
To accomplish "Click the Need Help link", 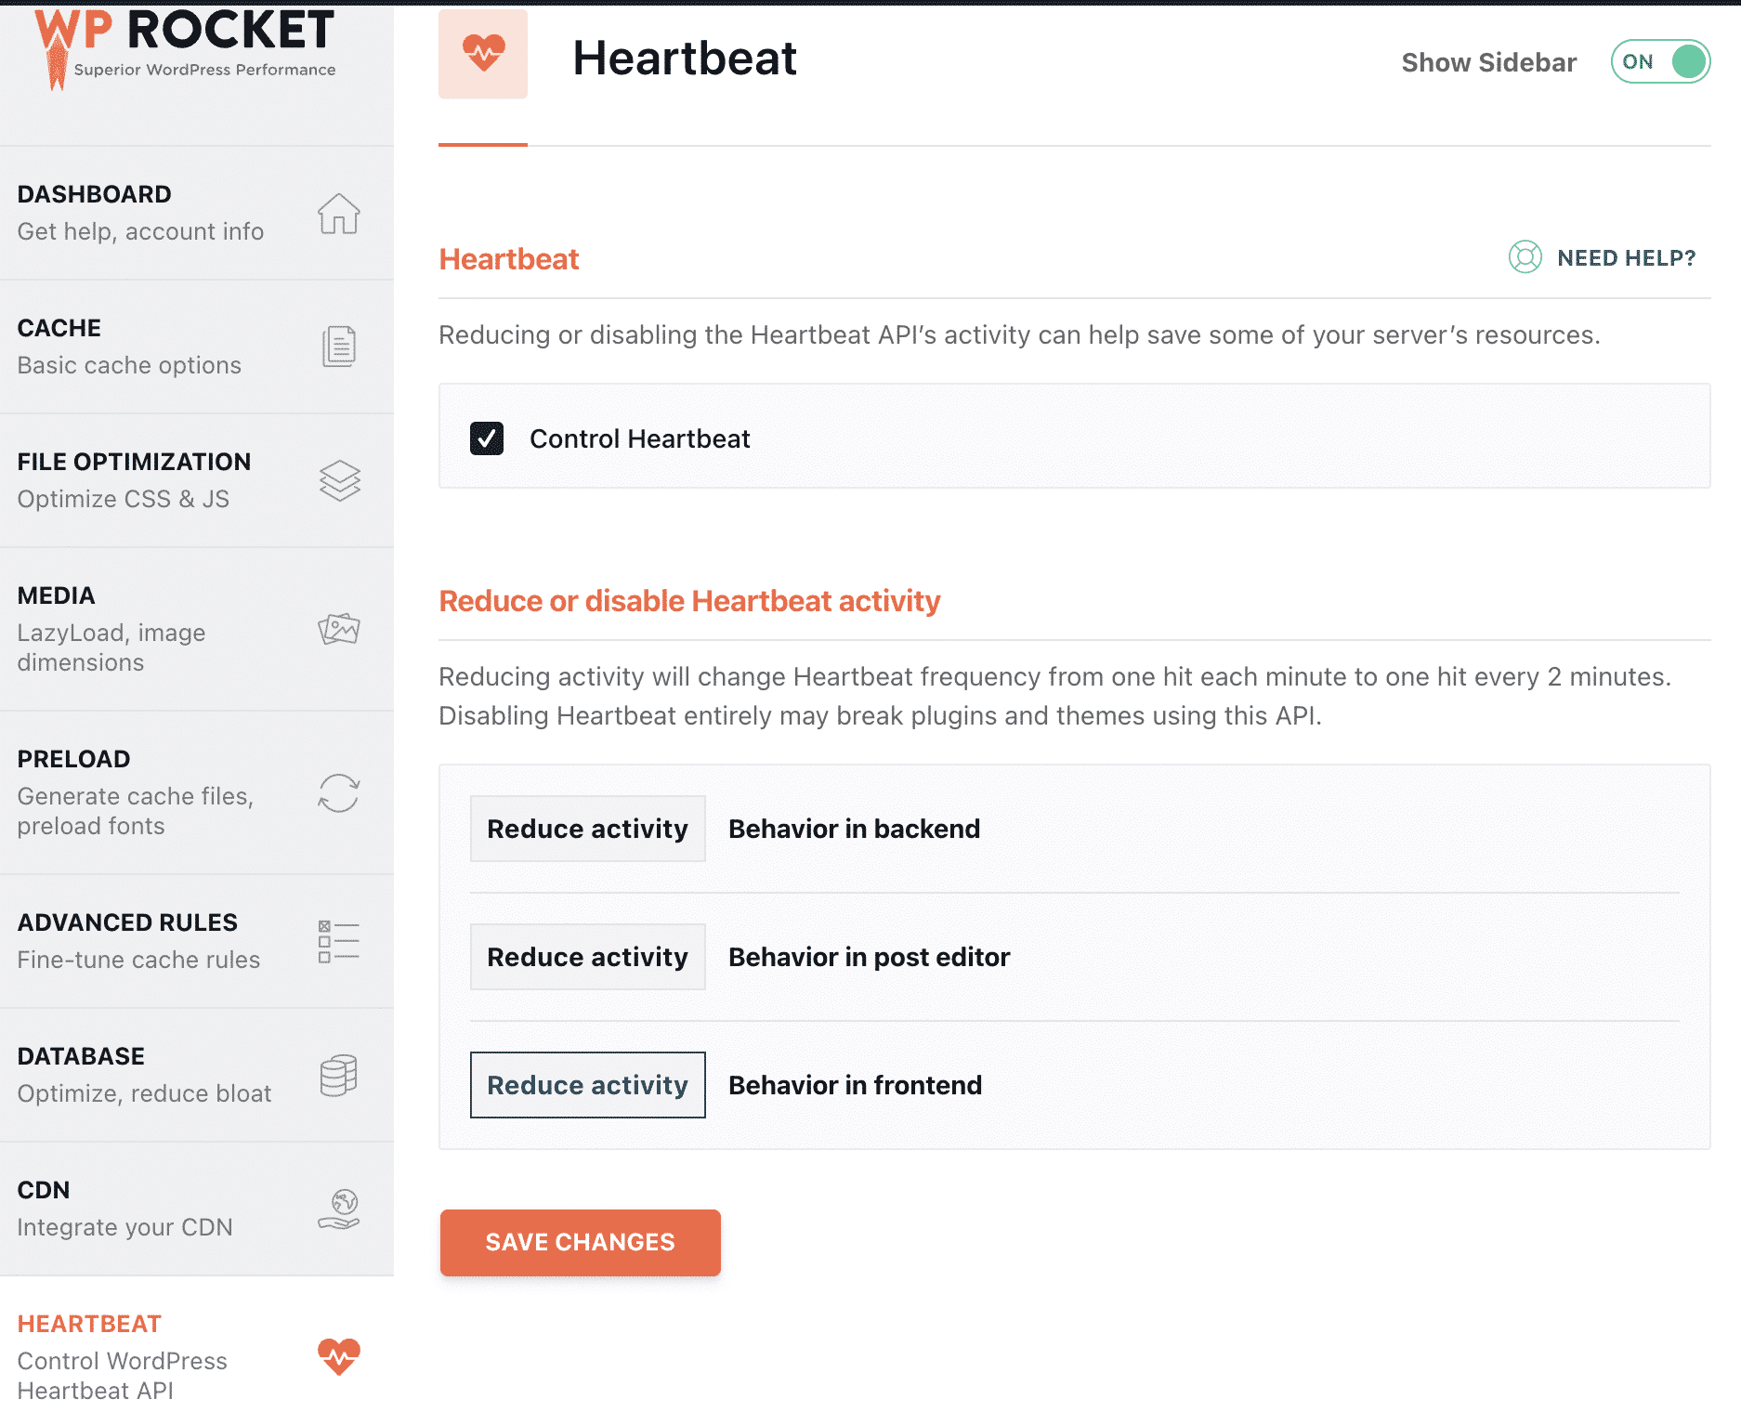I will [1625, 258].
